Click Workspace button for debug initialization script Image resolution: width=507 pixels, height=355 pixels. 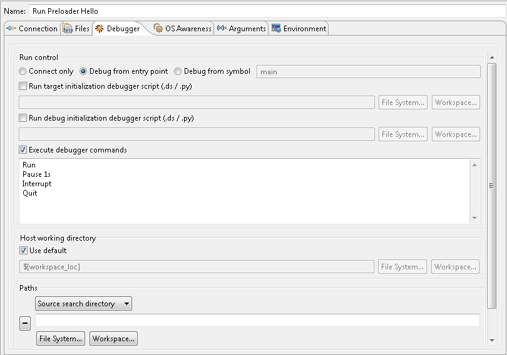tap(456, 134)
